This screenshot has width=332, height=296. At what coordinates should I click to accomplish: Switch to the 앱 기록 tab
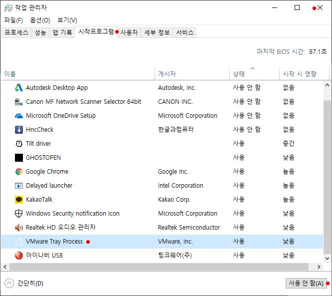(x=62, y=32)
